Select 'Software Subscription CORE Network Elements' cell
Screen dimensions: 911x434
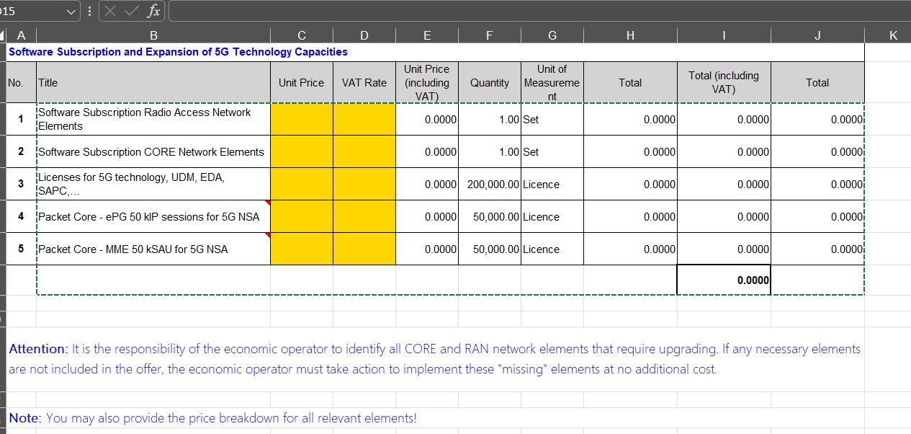(153, 151)
